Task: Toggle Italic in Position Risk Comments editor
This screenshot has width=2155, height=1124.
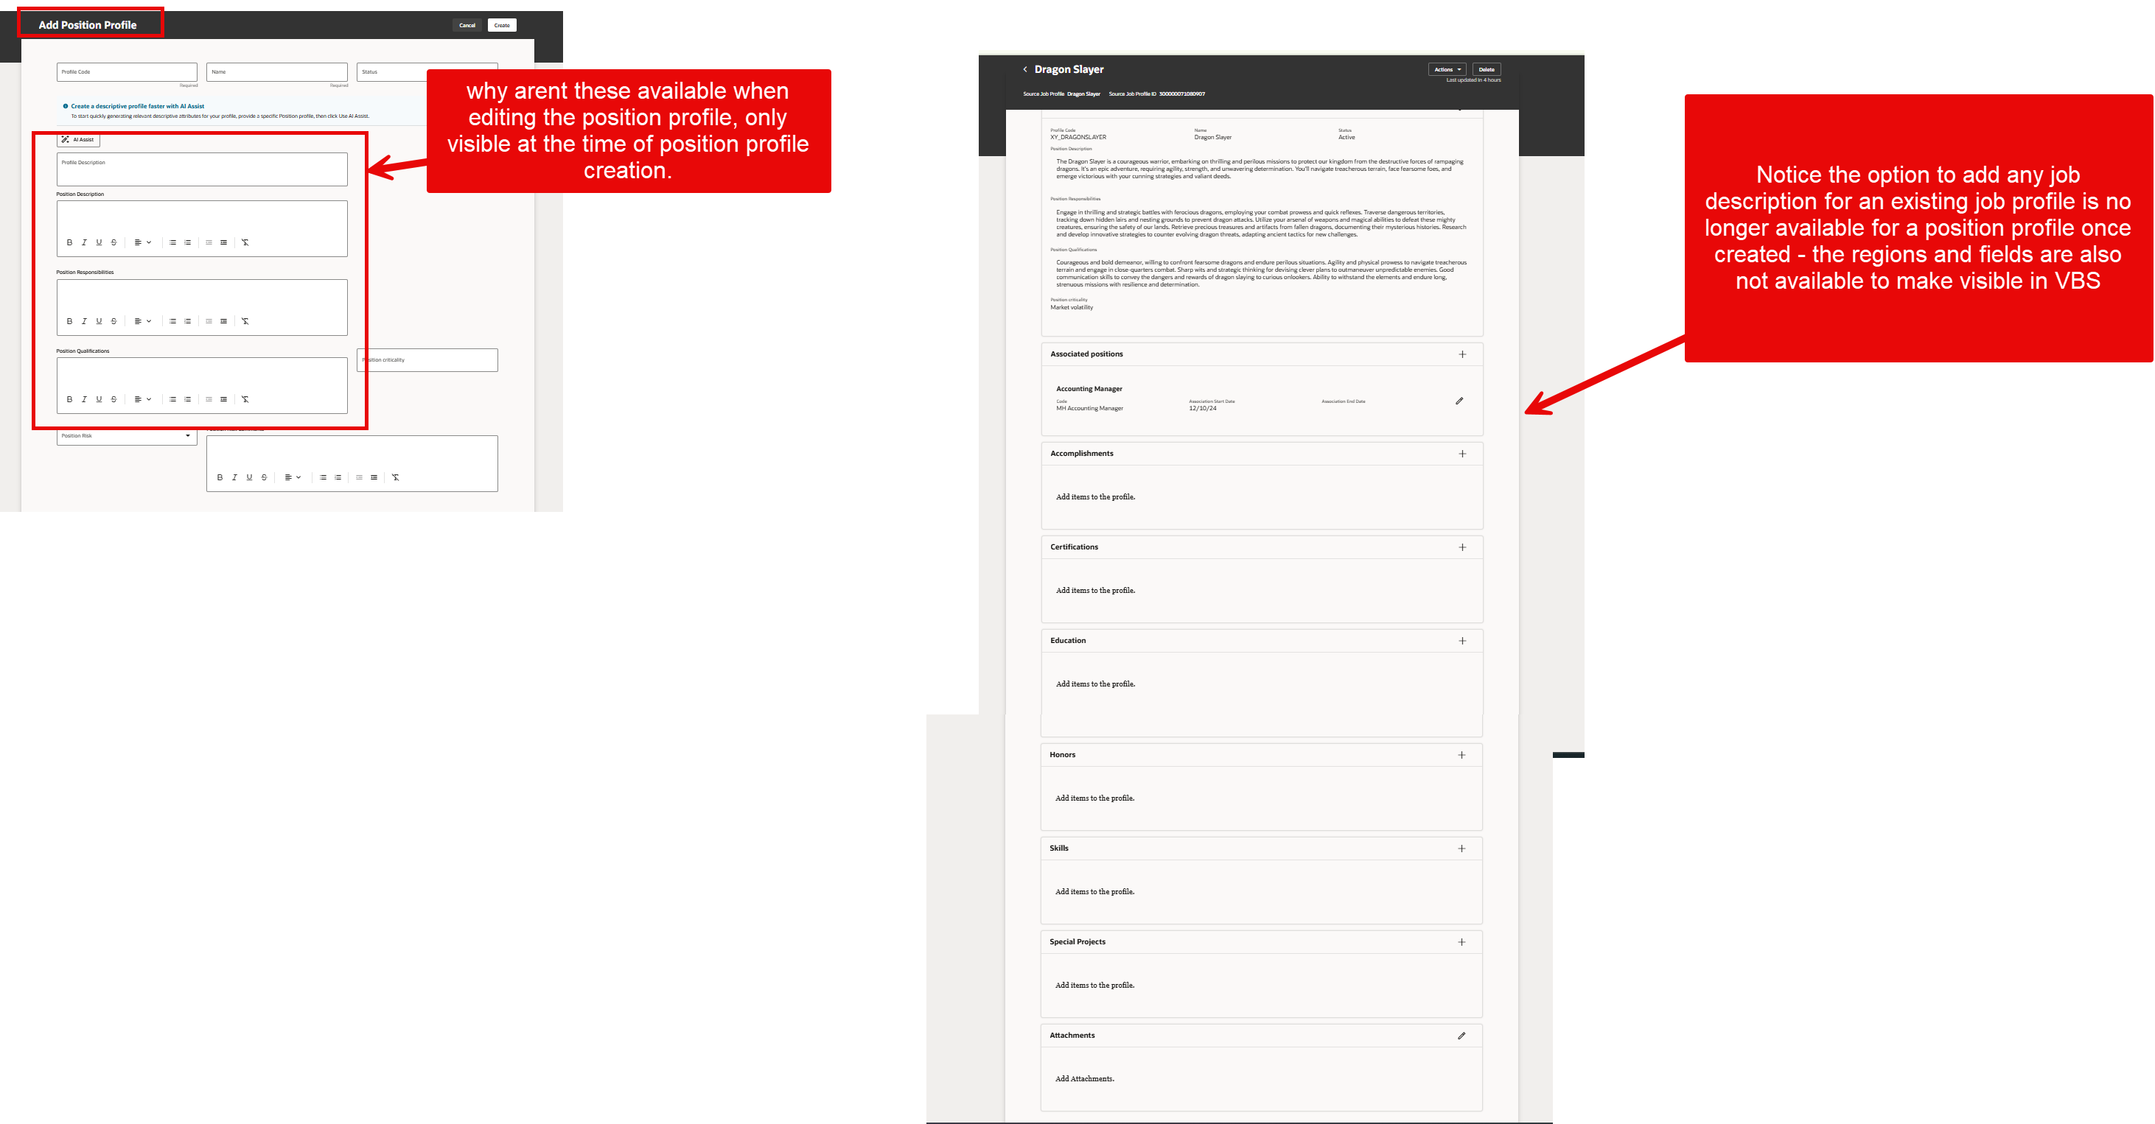Action: pos(234,477)
